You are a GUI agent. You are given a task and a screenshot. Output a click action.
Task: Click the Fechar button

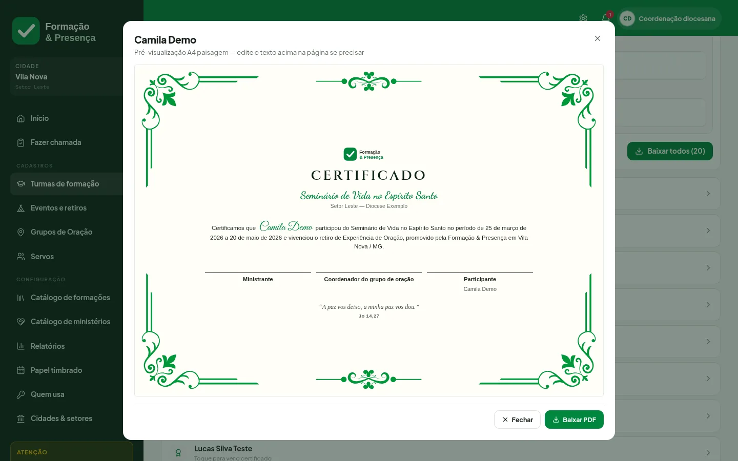point(517,420)
